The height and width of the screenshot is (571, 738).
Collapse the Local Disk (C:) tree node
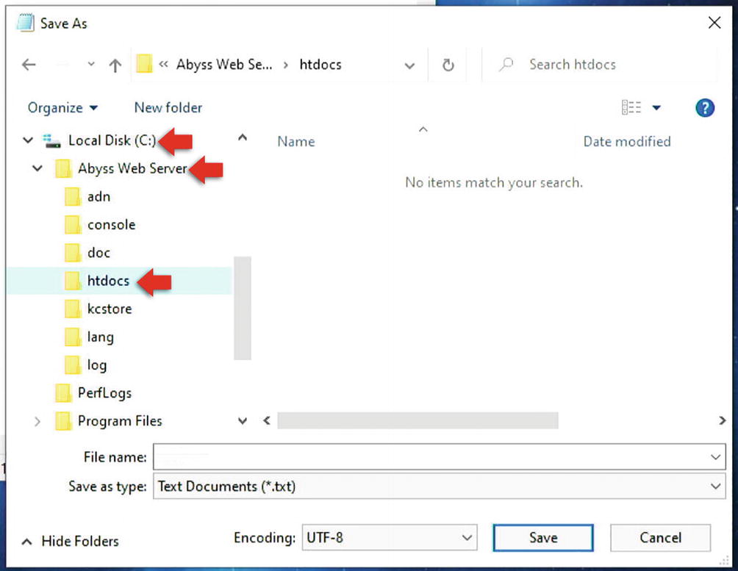tap(28, 140)
